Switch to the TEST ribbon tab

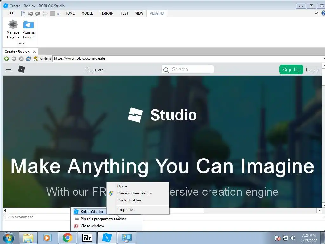124,13
